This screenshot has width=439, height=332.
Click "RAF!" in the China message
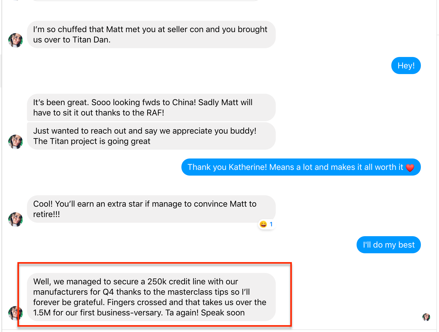click(x=155, y=113)
